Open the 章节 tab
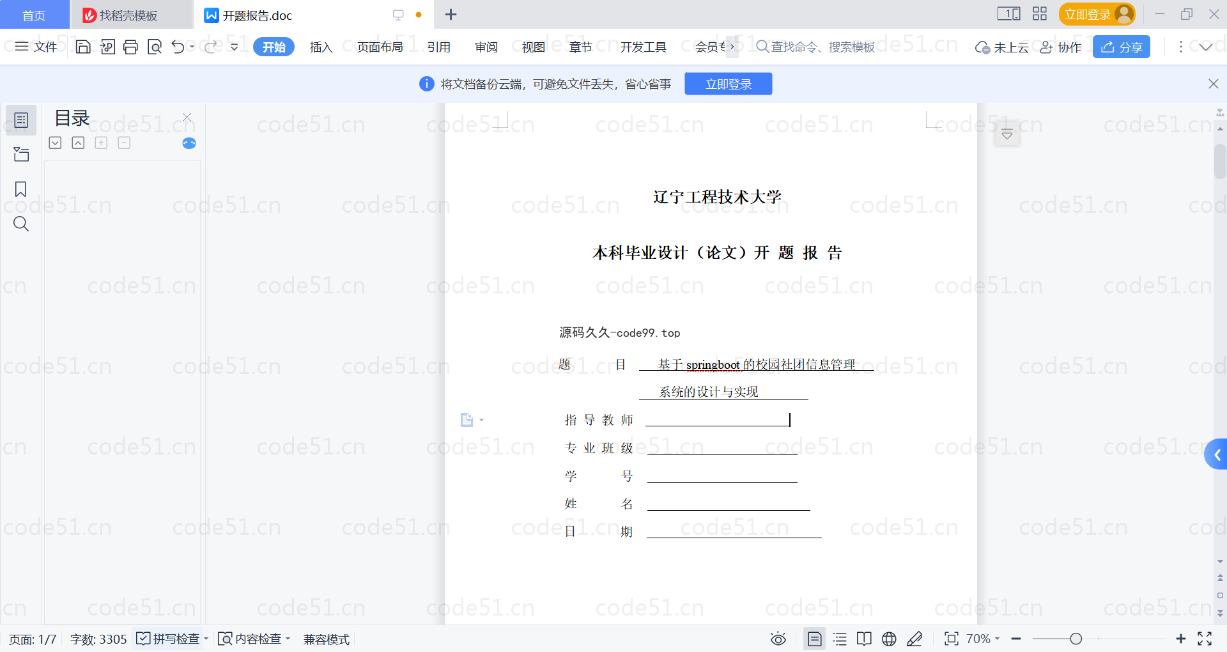The width and height of the screenshot is (1227, 652). [x=581, y=47]
